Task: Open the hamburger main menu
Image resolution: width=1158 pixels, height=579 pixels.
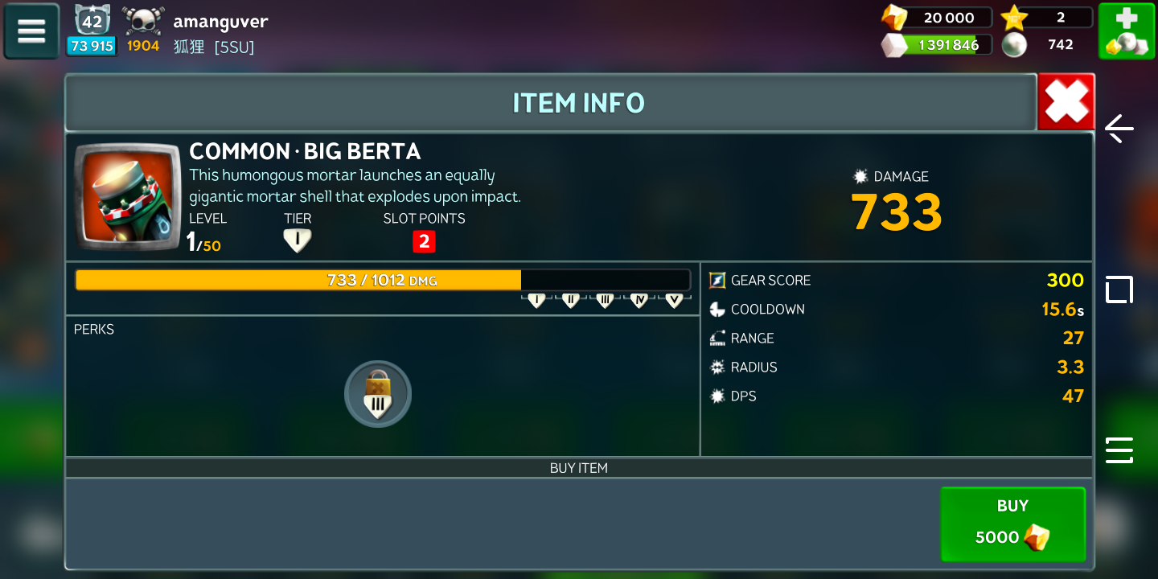Action: point(31,31)
